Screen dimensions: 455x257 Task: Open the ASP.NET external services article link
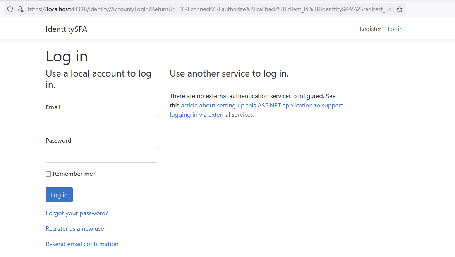pos(262,106)
